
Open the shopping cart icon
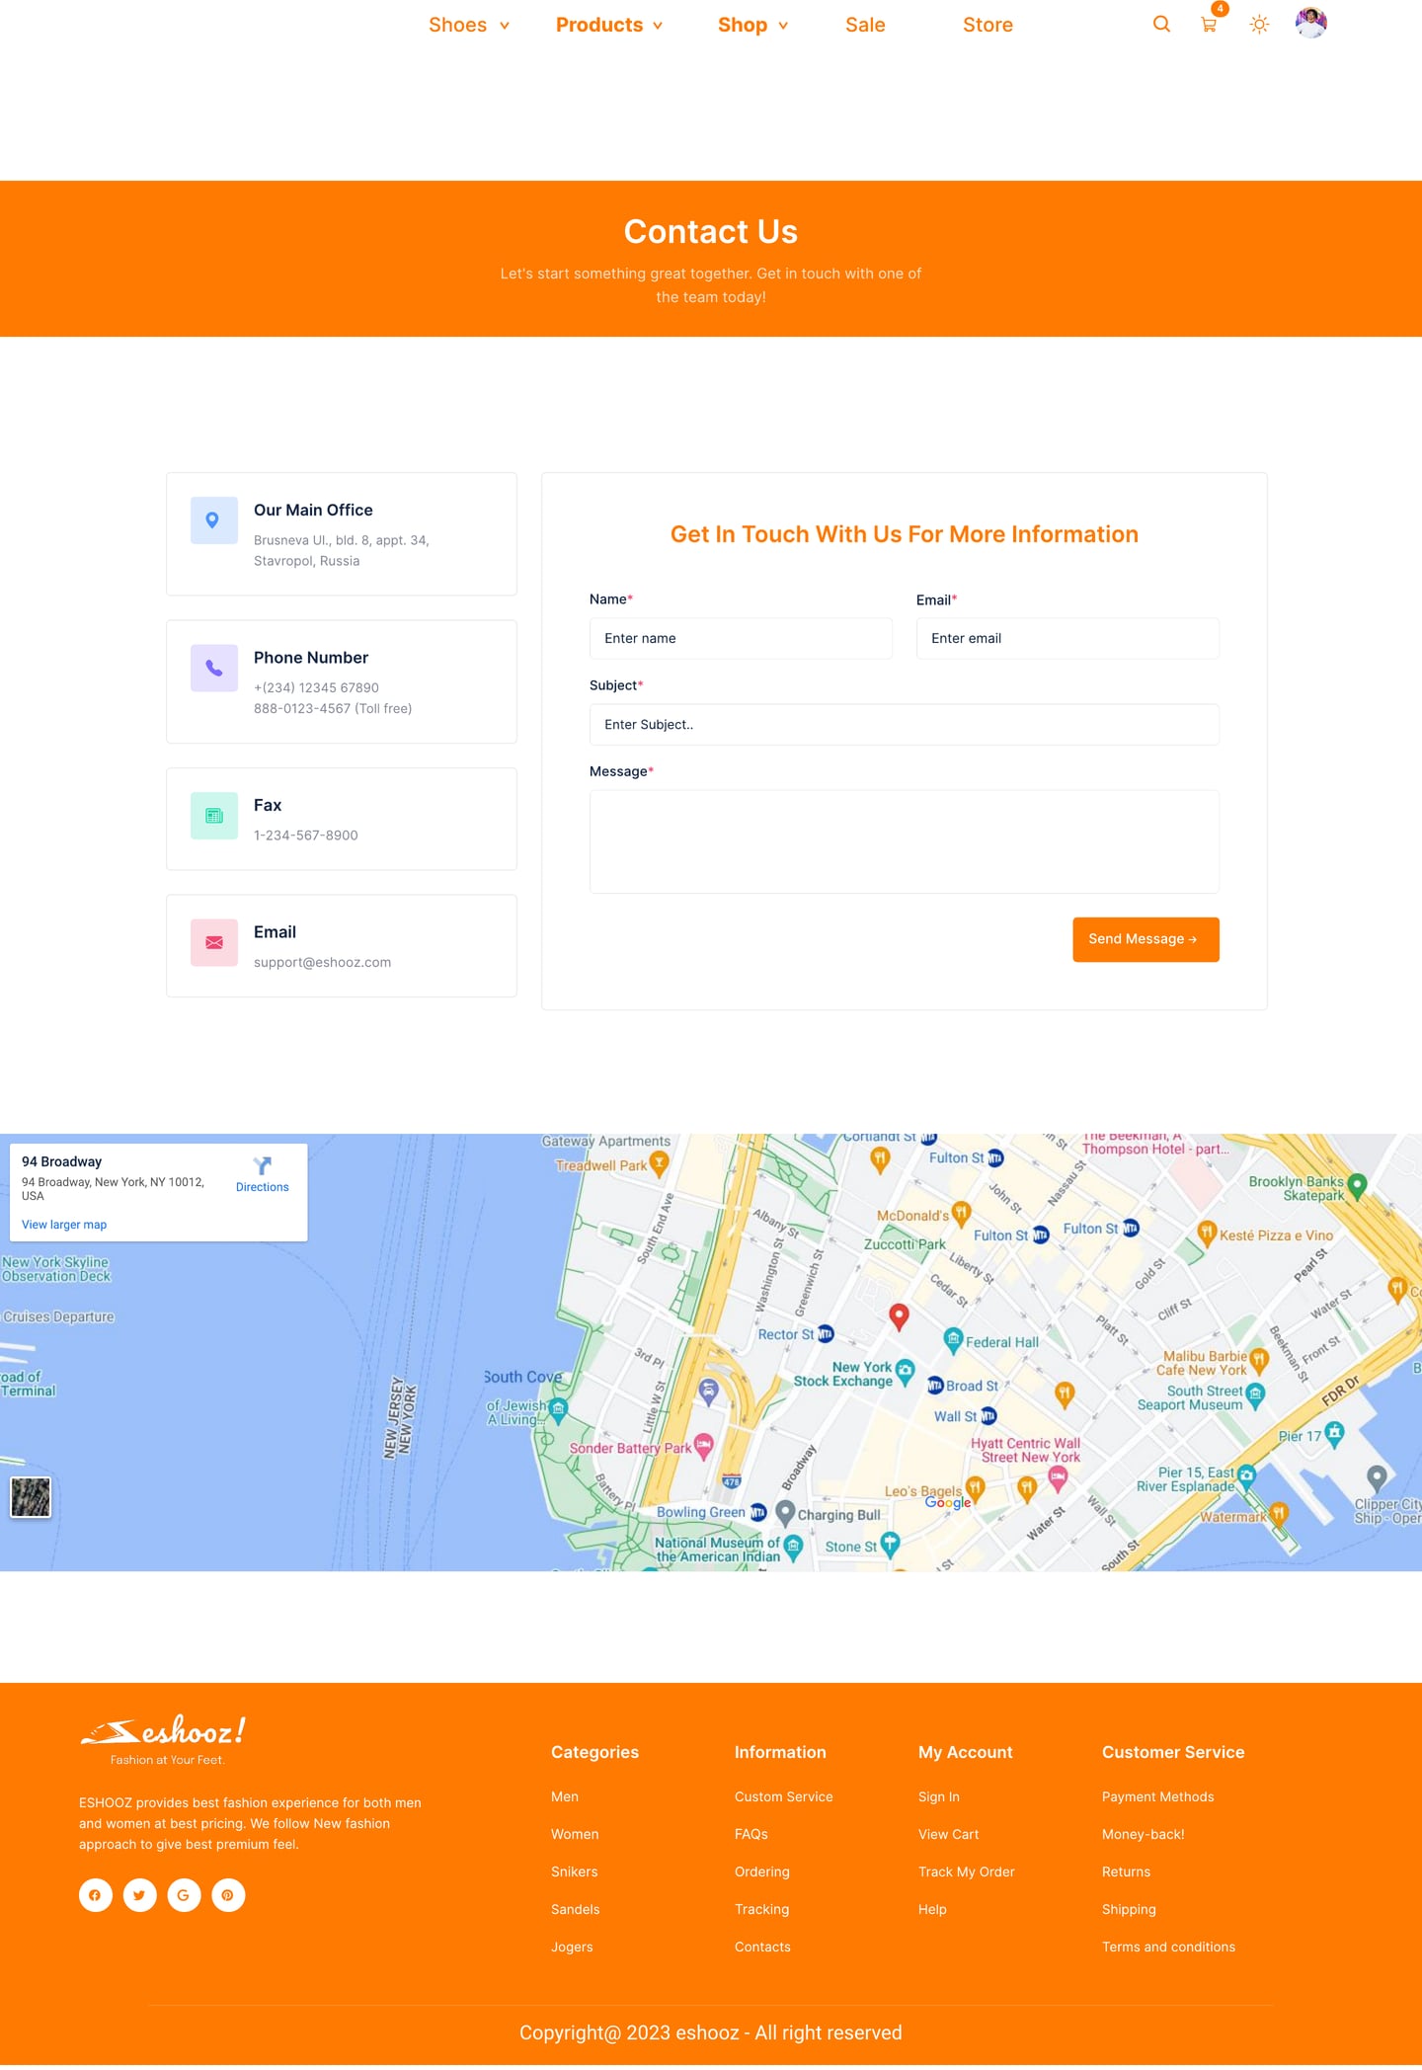point(1209,25)
